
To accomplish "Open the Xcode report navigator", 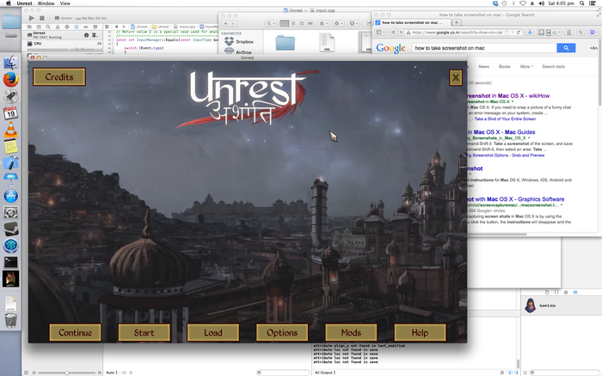I will pyautogui.click(x=95, y=27).
